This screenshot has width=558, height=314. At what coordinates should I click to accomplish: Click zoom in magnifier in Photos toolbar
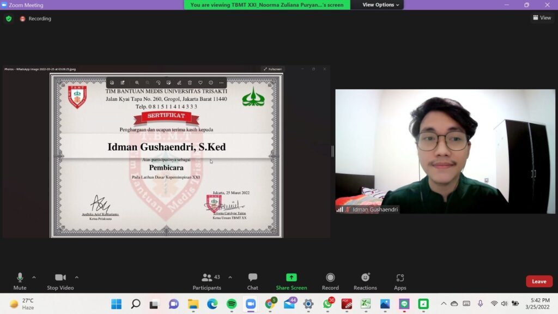137,83
